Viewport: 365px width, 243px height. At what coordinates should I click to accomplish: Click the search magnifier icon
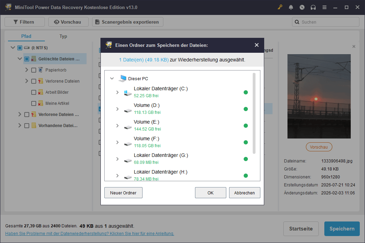click(x=297, y=22)
